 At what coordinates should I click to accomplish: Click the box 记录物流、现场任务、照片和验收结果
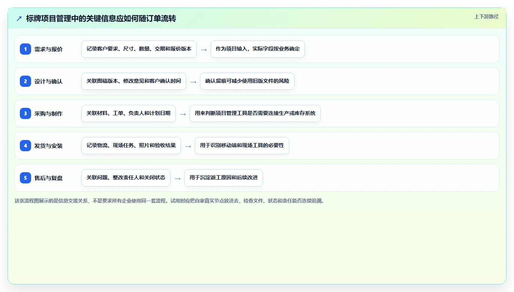(131, 146)
